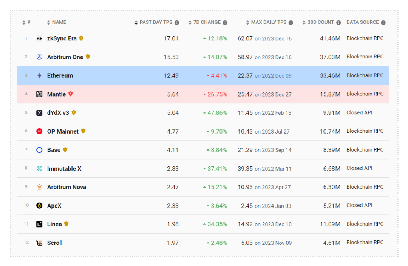The image size is (408, 266).
Task: Open the ApeX name link
Action: tap(54, 206)
